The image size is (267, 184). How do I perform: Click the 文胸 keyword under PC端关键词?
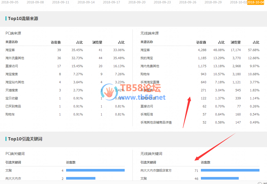pos(9,171)
